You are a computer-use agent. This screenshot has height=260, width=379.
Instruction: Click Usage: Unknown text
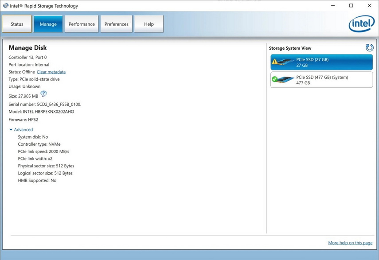coord(24,86)
